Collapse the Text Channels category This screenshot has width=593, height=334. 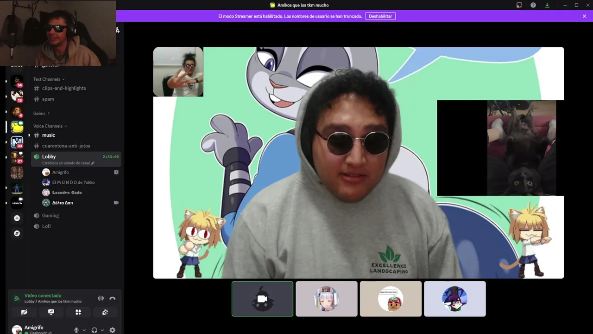pyautogui.click(x=49, y=79)
